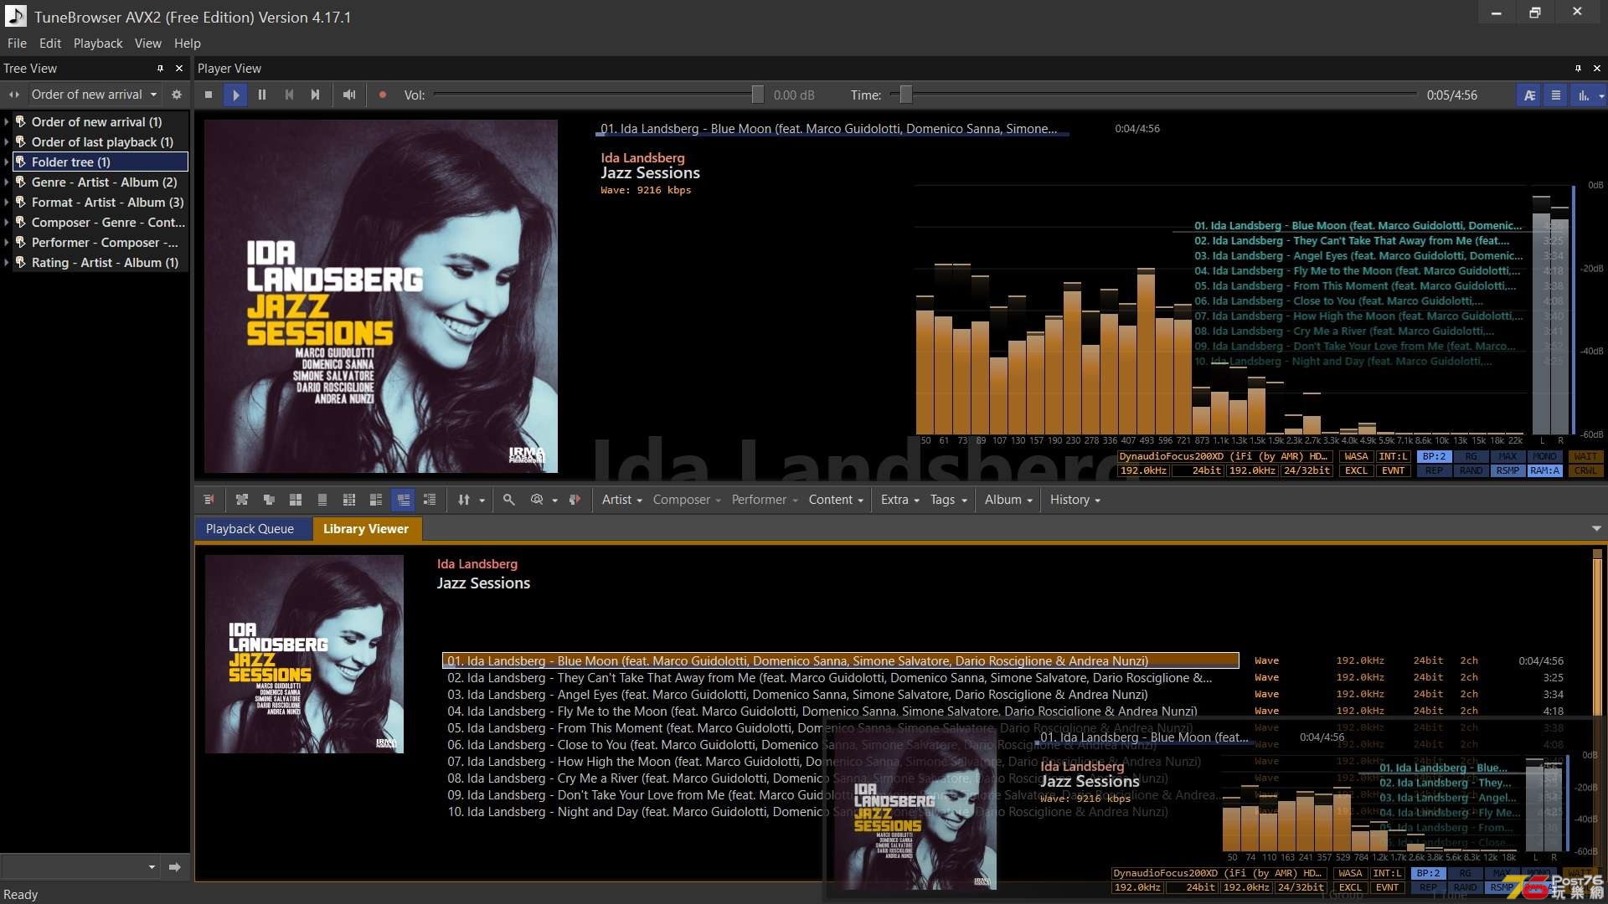The image size is (1608, 904).
Task: Click the Time seek slider handle
Action: click(x=905, y=95)
